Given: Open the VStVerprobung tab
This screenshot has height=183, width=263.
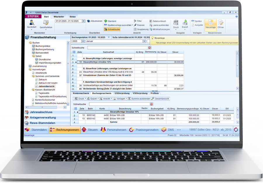Looking at the screenshot, I should [140, 93].
